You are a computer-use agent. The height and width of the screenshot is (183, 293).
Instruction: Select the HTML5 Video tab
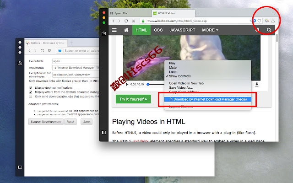pos(173,13)
